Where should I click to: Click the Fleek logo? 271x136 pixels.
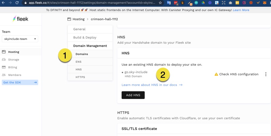coord(20,19)
